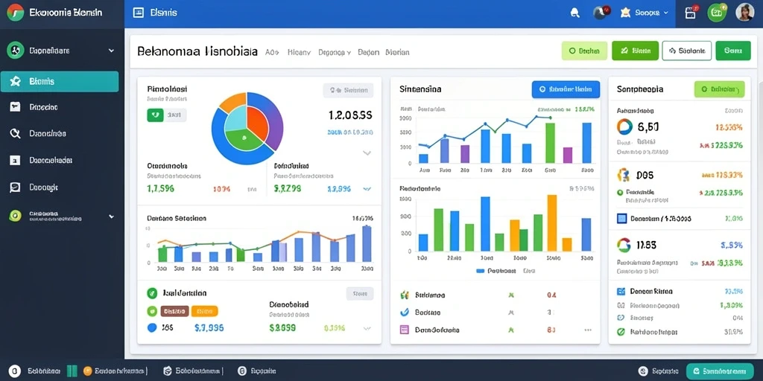Click the green circular icon in the header
Screen dimensions: 763x381
pyautogui.click(x=716, y=13)
